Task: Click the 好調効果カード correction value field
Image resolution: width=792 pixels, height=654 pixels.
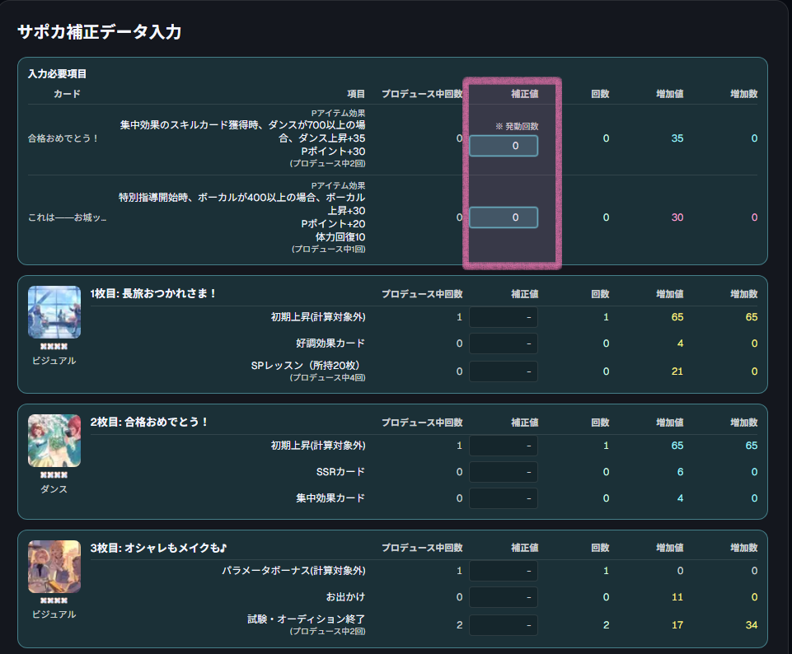Action: 504,343
